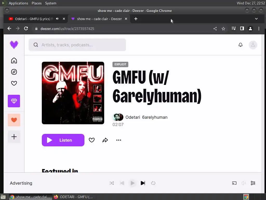Open Chrome tab search dropdown
This screenshot has height=200, width=266.
tap(256, 19)
